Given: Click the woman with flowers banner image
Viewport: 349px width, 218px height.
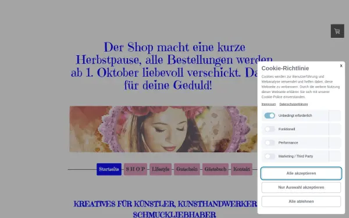Looking at the screenshot, I should point(163,129).
